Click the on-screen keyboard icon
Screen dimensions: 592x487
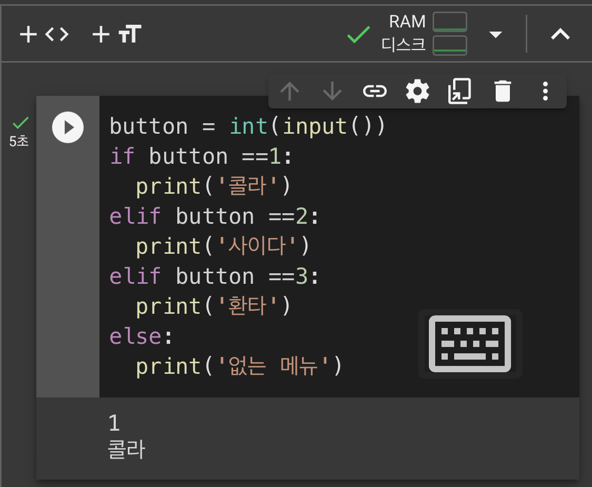pos(470,343)
